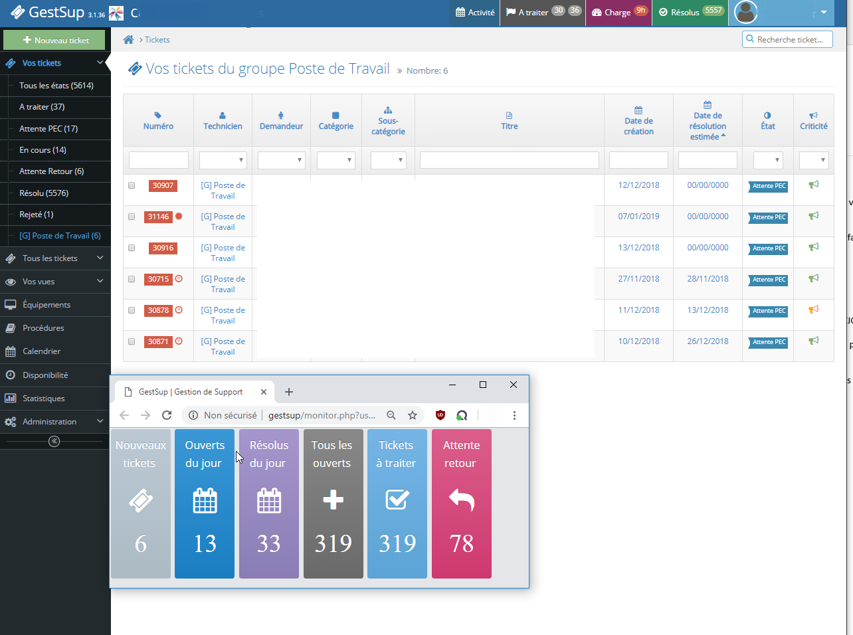The image size is (853, 635).
Task: Check the box for ticket 30871
Action: [x=132, y=341]
